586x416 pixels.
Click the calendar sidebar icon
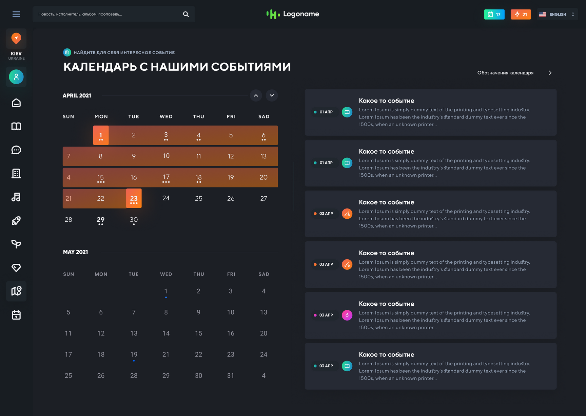point(16,315)
